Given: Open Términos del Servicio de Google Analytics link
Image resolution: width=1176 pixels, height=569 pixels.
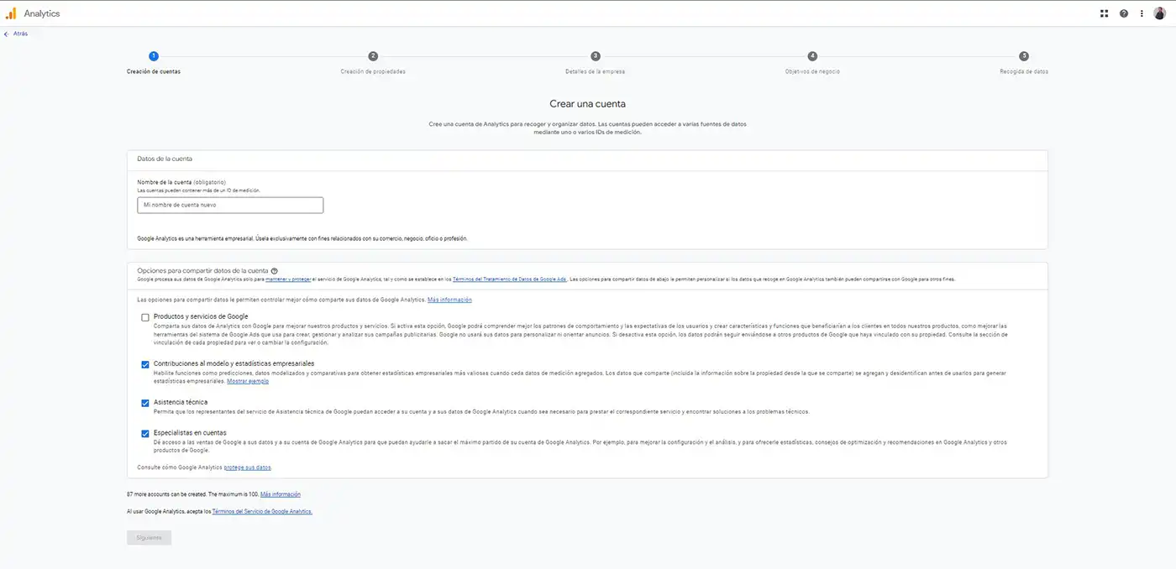Looking at the screenshot, I should coord(262,511).
